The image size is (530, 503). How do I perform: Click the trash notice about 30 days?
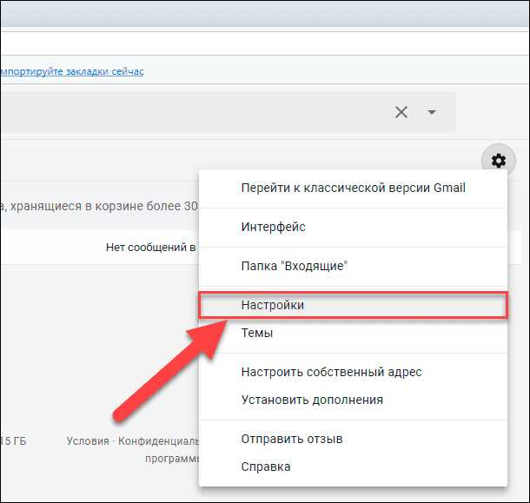pos(99,206)
